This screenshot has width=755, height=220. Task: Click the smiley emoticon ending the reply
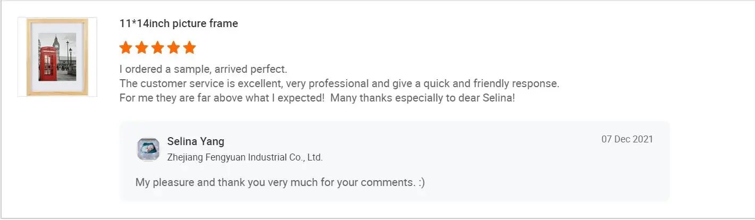[x=421, y=182]
